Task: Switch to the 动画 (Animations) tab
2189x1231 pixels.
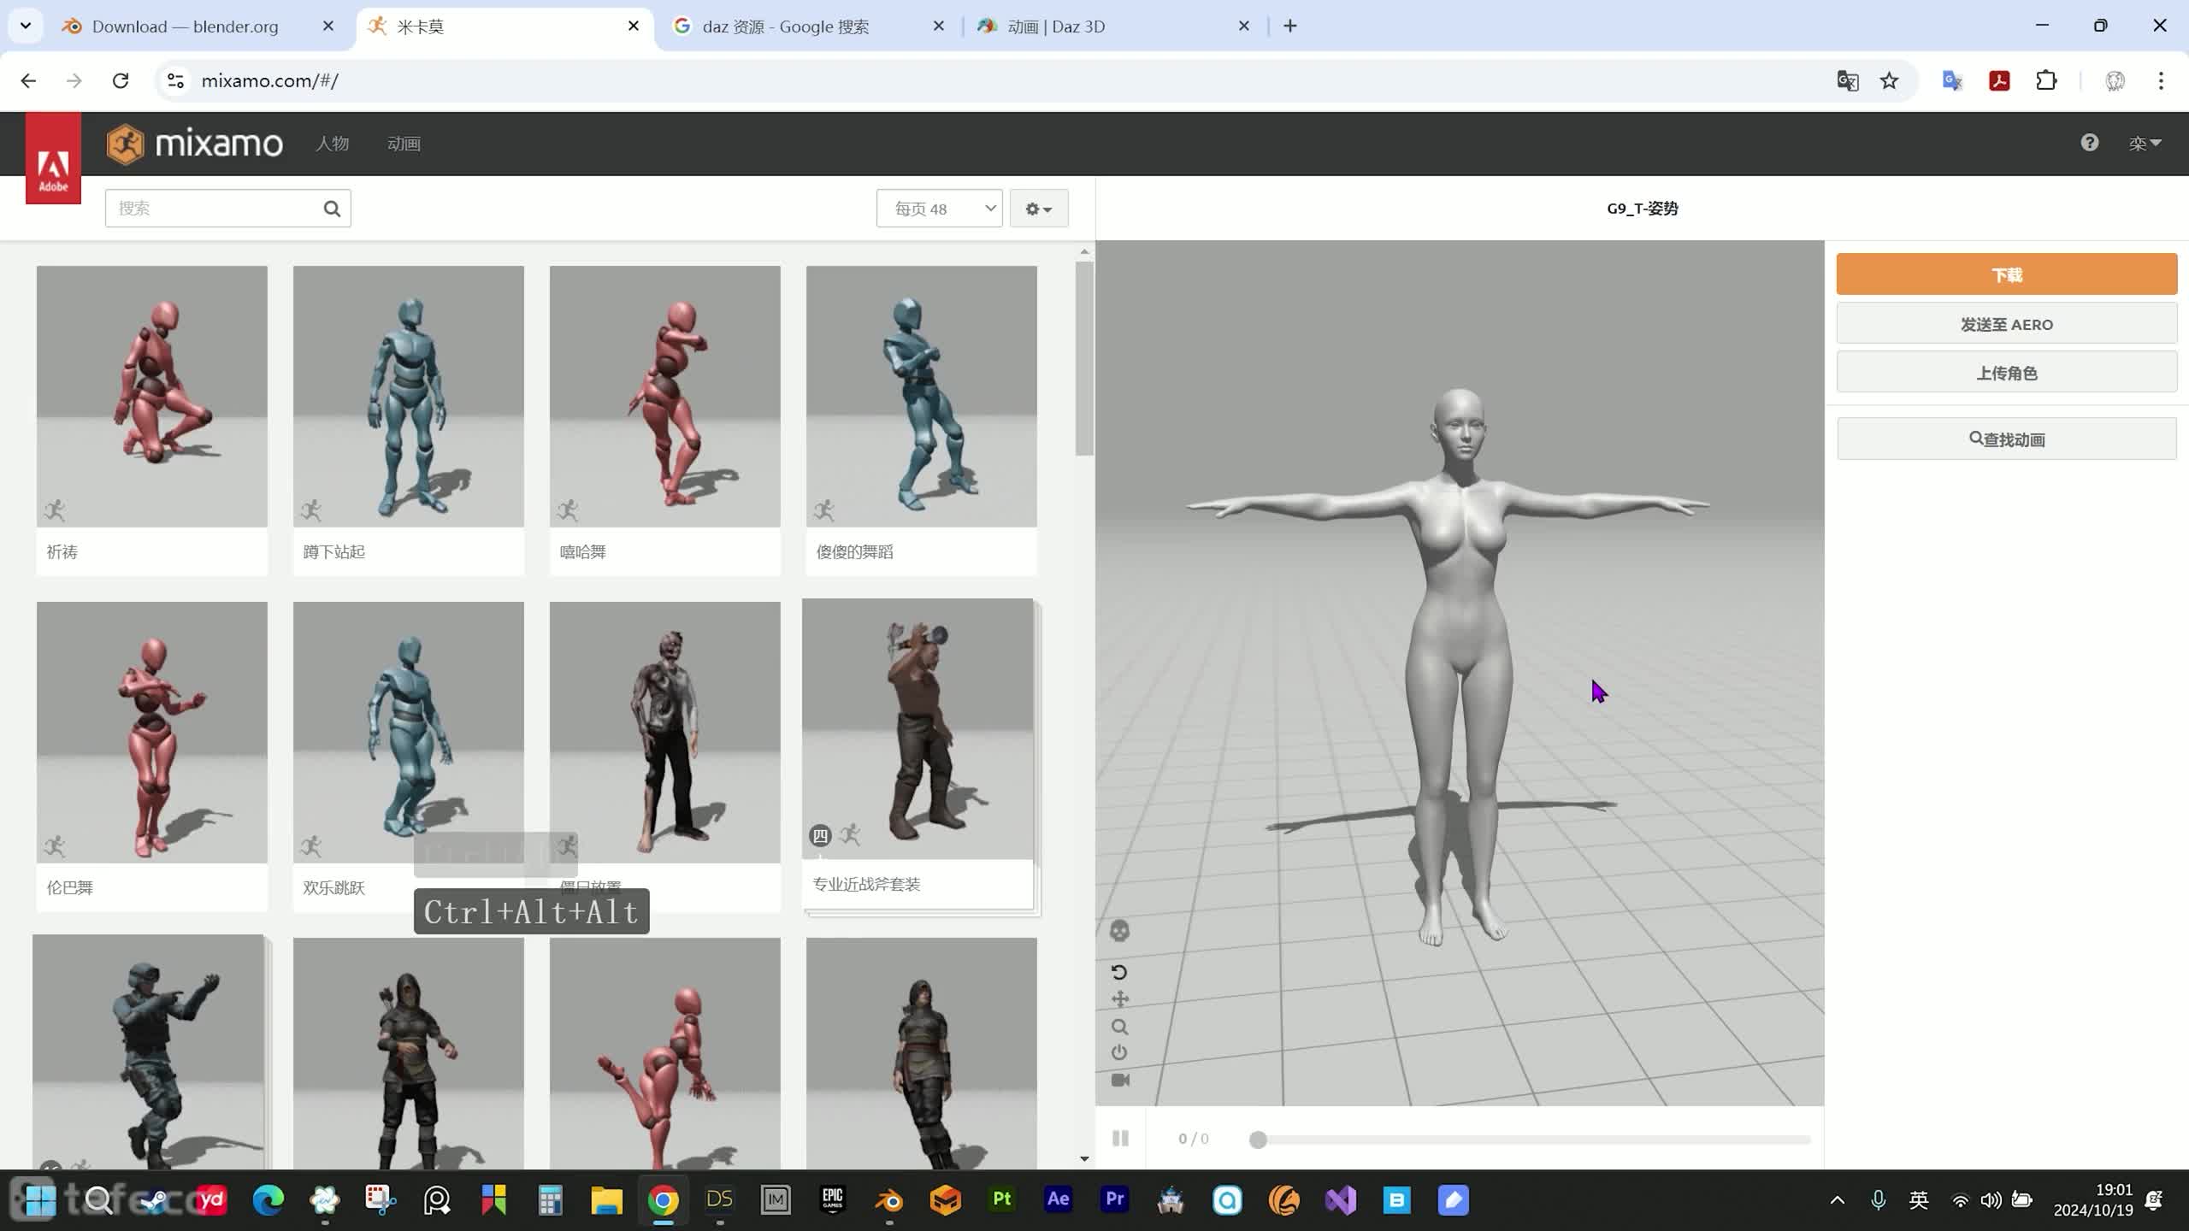Action: pos(404,144)
